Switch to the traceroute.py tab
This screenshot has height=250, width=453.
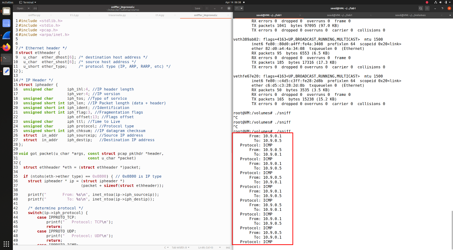pyautogui.click(x=117, y=15)
